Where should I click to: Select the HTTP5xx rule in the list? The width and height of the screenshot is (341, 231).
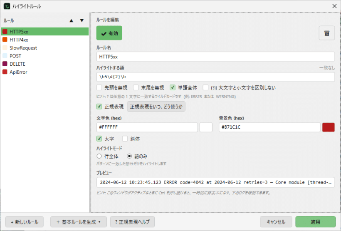[x=44, y=32]
